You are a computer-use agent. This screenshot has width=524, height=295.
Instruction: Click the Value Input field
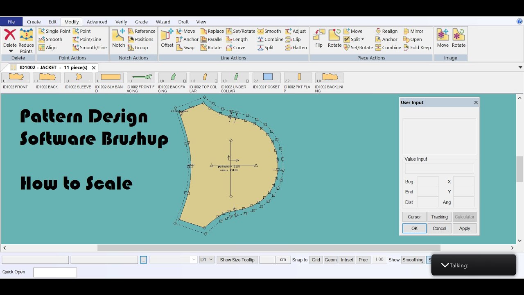439,168
